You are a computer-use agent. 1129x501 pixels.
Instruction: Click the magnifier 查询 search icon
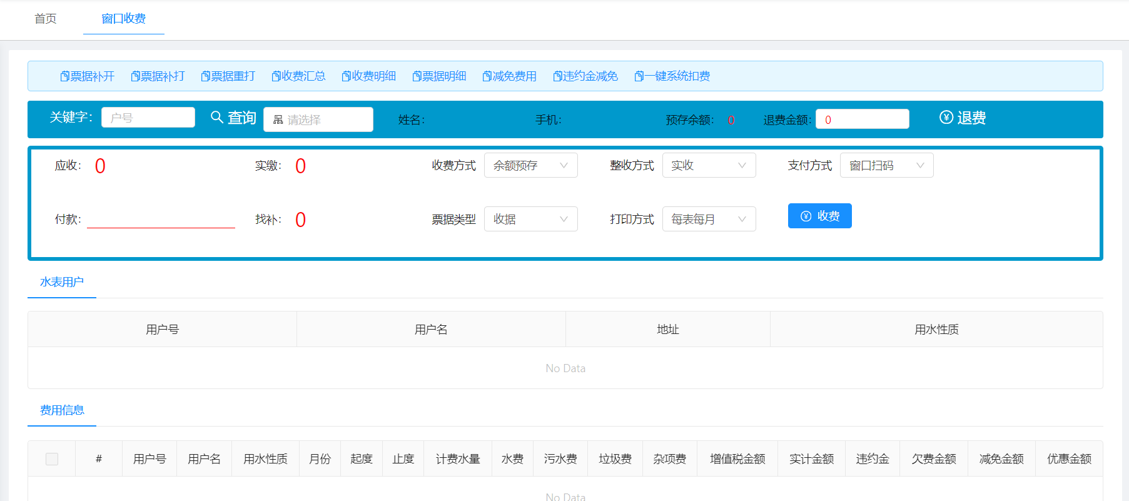click(x=217, y=117)
